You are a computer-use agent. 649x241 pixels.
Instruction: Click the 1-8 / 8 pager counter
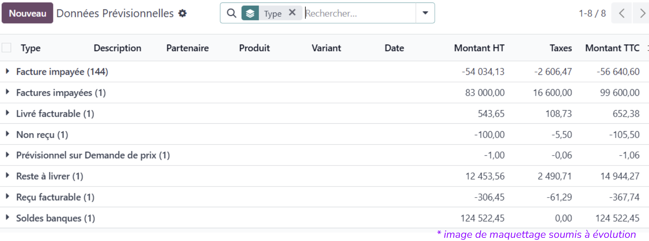592,14
